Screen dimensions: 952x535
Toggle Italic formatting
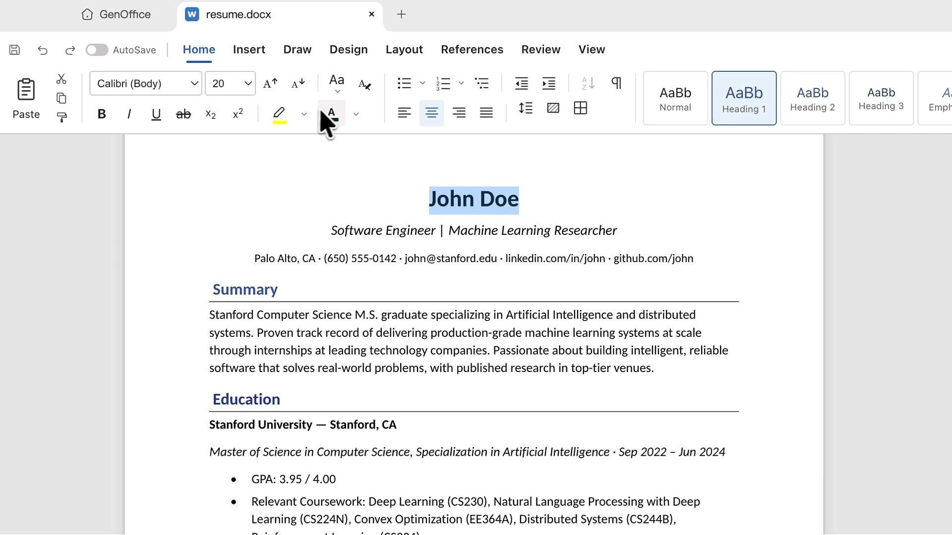(129, 114)
